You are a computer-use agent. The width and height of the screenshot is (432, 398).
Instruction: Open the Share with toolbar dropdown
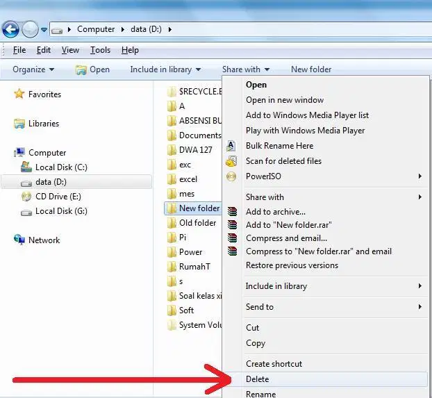pos(246,69)
